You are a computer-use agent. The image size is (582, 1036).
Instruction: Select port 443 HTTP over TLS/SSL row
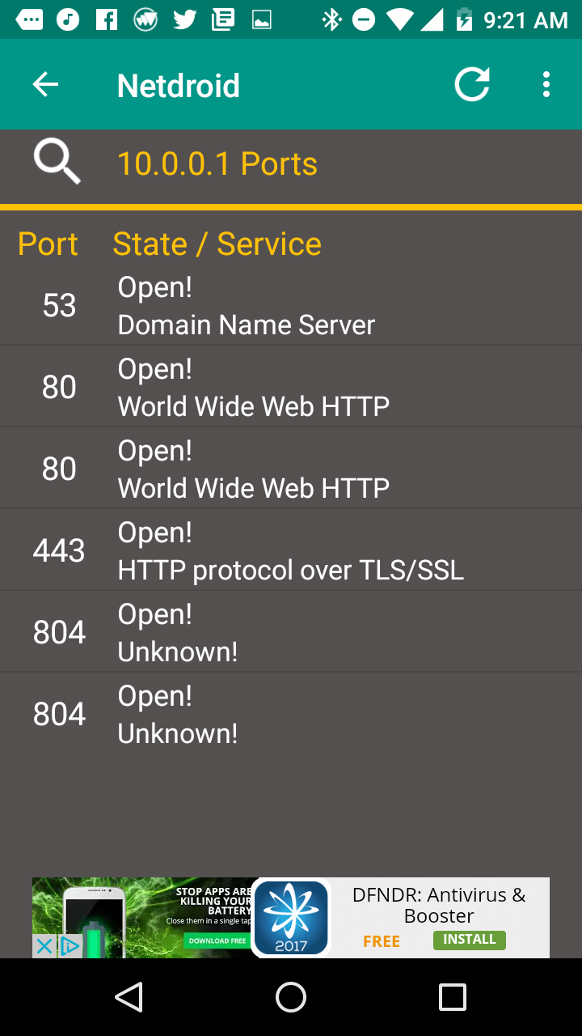[291, 550]
